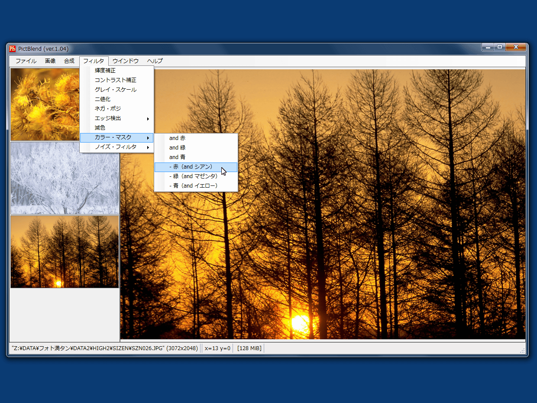The image size is (537, 403).
Task: Apply - 青 (and イエロー) mask
Action: (193, 186)
